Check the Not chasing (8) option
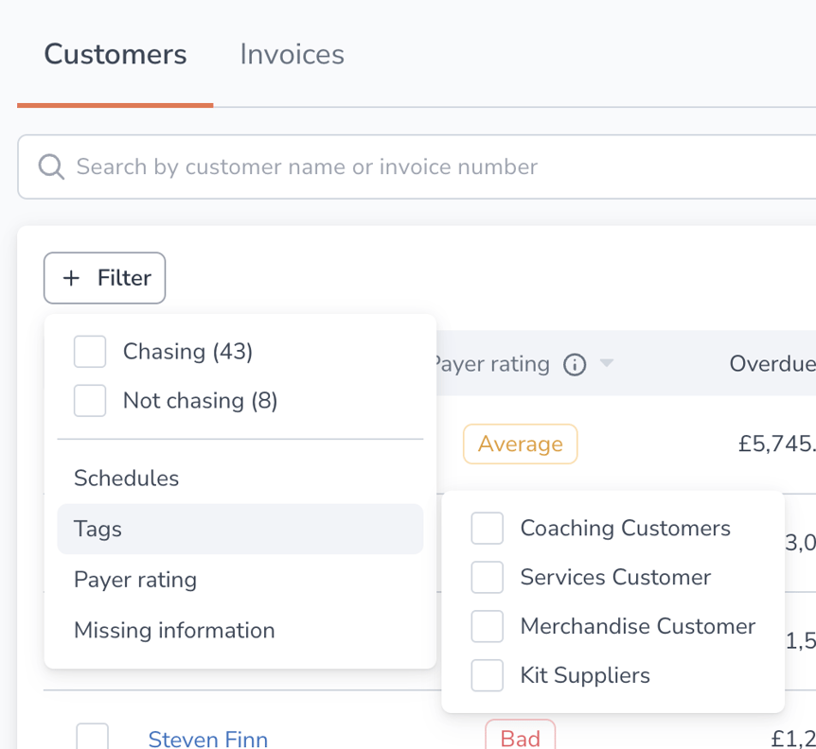Screen dimensions: 816x749 (x=89, y=400)
